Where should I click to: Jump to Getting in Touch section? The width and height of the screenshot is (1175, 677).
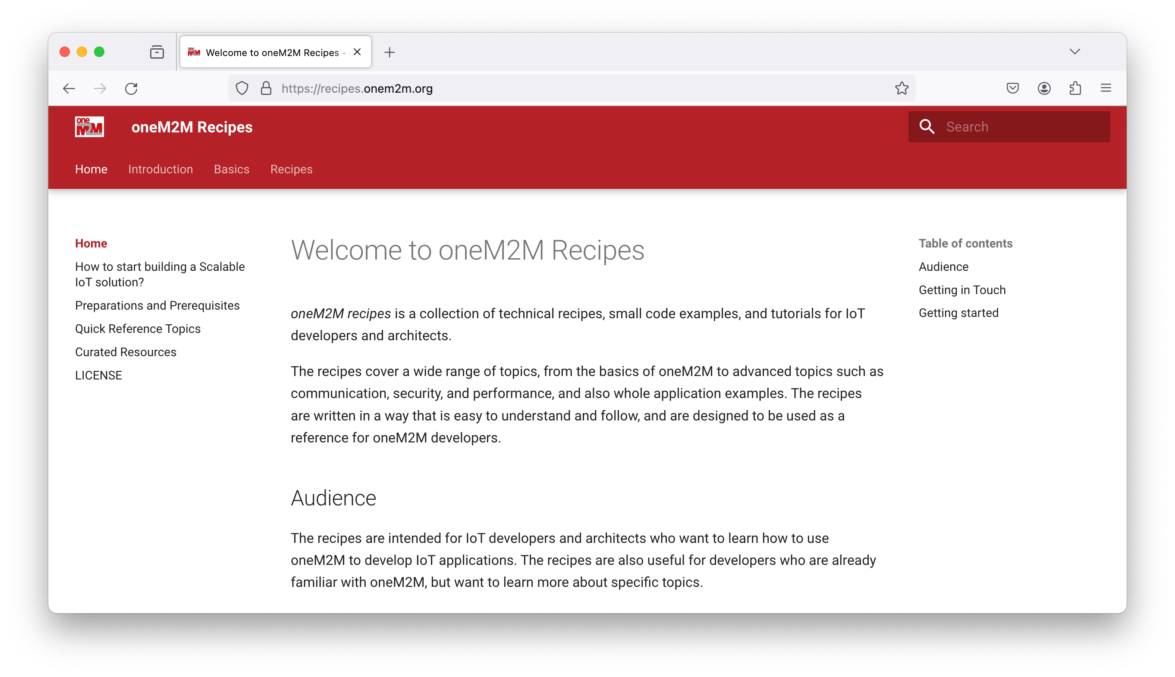point(962,290)
